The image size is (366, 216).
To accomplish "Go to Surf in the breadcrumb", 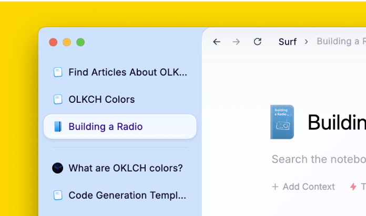I will coord(288,42).
